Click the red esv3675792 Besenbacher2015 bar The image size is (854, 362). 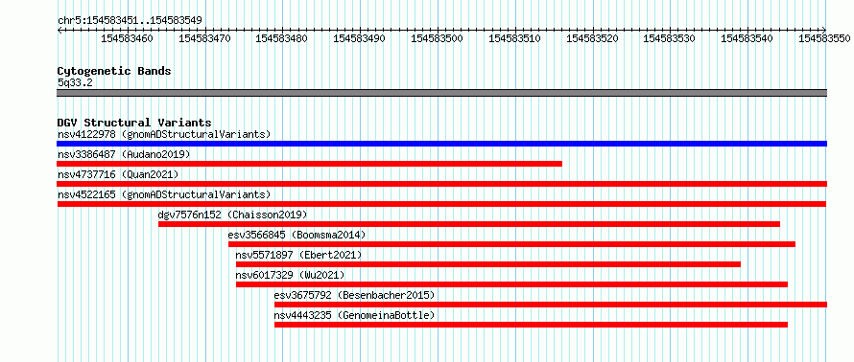[551, 305]
